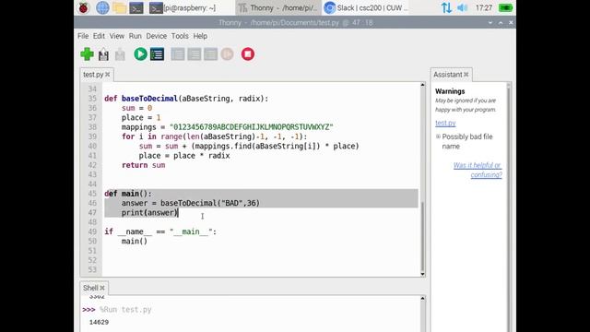Click the Shell scrollbar up arrow
The height and width of the screenshot is (332, 590).
pyautogui.click(x=422, y=299)
